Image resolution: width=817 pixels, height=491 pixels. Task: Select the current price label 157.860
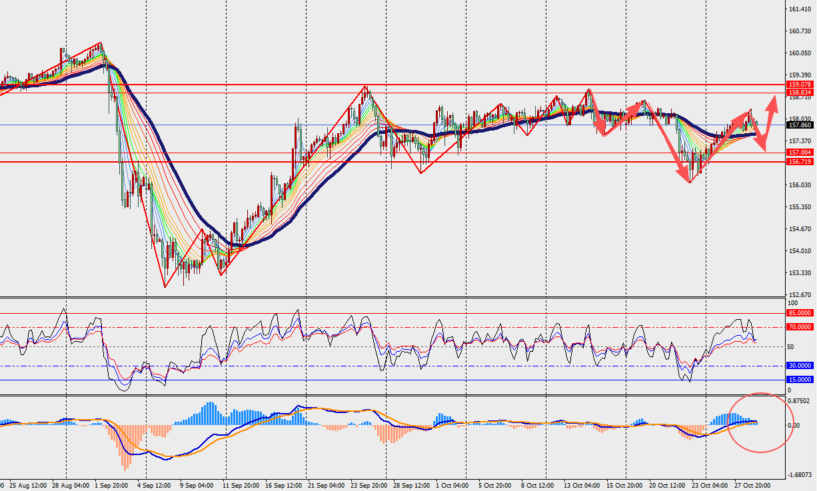click(800, 125)
